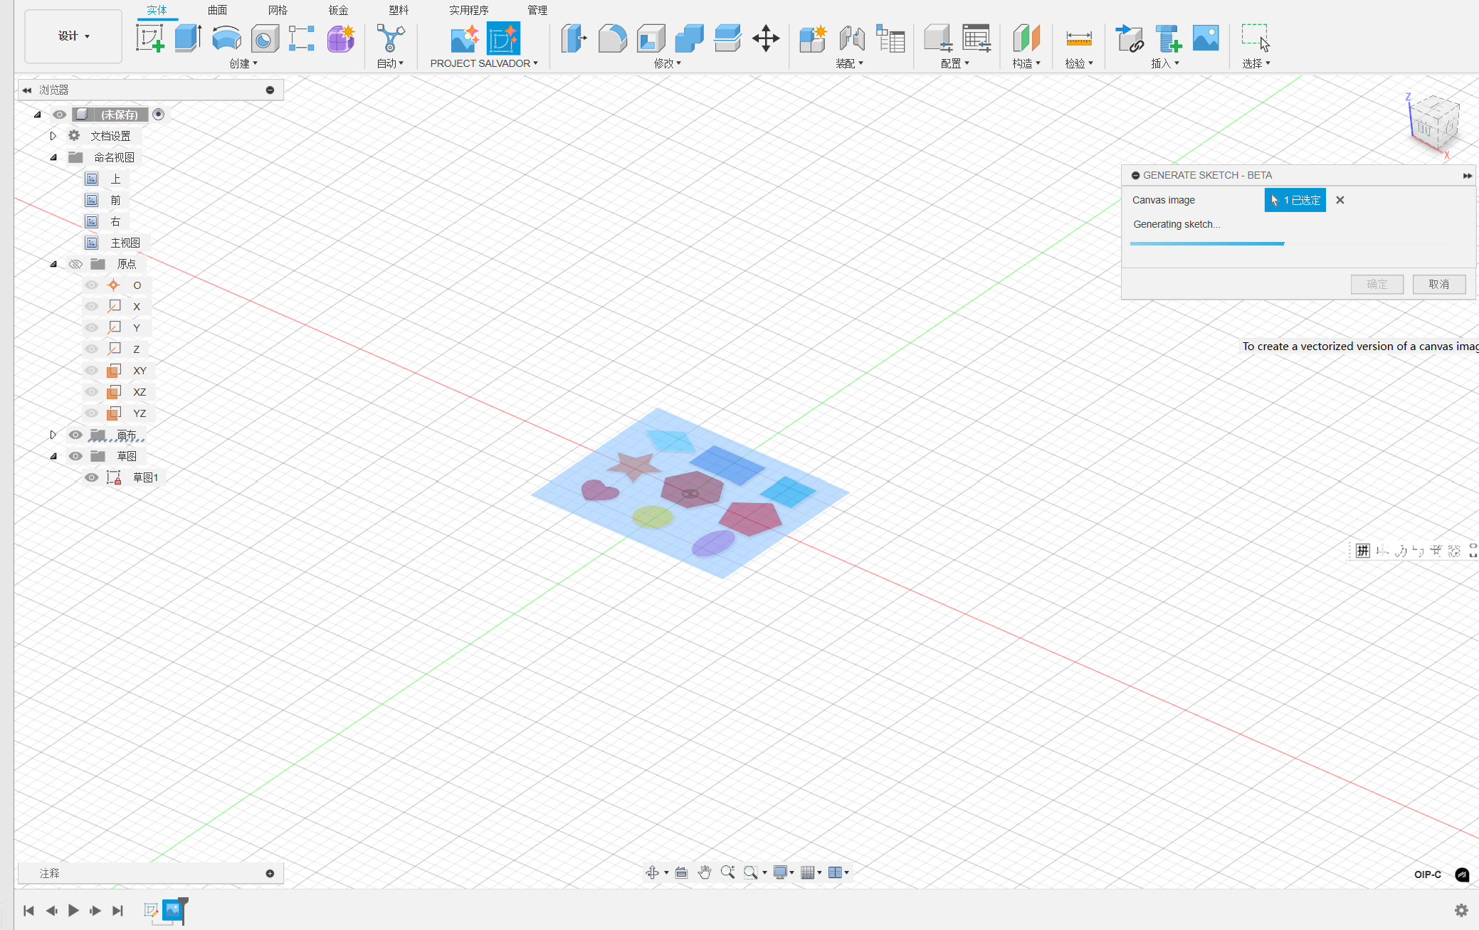Switch to the 曲面 tab
This screenshot has width=1479, height=930.
218,10
